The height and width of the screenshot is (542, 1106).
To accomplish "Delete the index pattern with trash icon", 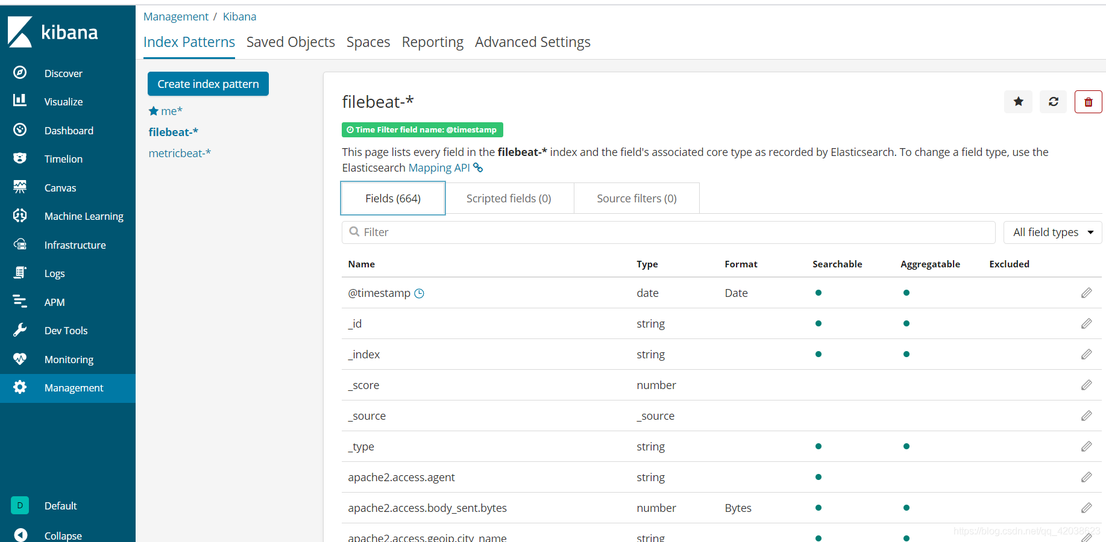I will pos(1088,102).
